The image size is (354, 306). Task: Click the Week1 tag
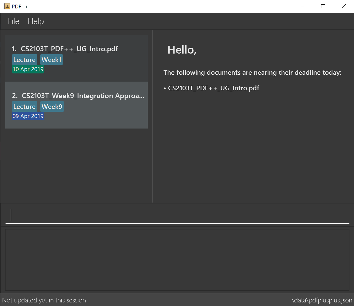(x=51, y=60)
